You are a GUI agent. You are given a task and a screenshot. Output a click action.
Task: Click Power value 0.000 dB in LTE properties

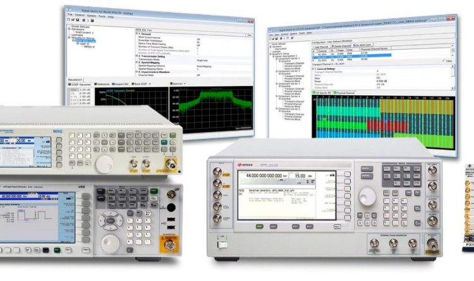(x=382, y=81)
